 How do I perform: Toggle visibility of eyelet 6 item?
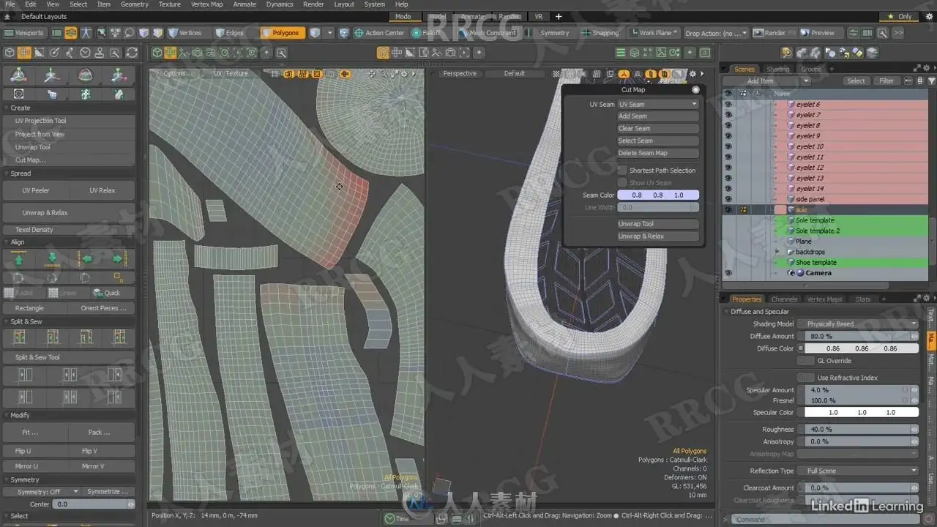pyautogui.click(x=728, y=105)
